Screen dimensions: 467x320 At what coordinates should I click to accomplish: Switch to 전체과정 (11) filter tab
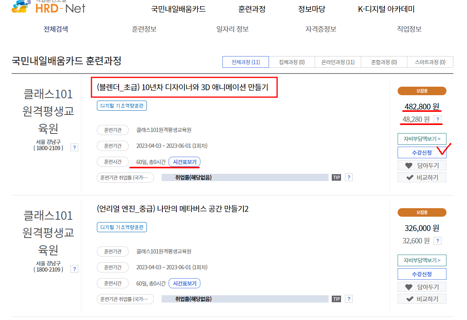pos(246,62)
